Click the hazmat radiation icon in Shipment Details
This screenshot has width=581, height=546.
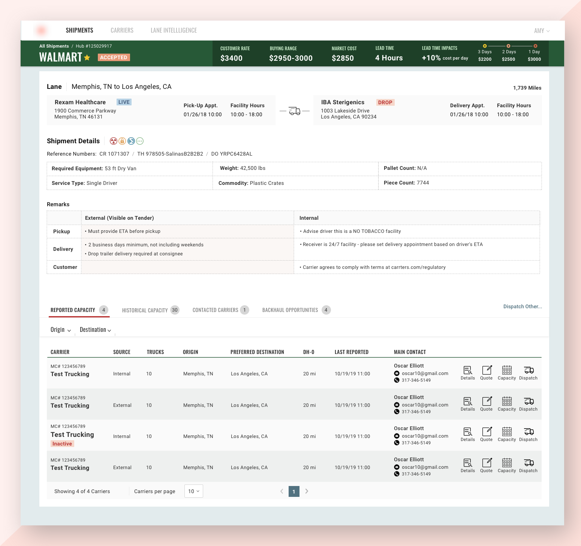[x=113, y=141]
